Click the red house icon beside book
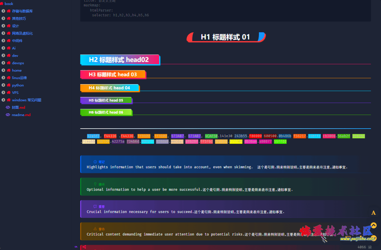This screenshot has height=250, width=381. 1,3
